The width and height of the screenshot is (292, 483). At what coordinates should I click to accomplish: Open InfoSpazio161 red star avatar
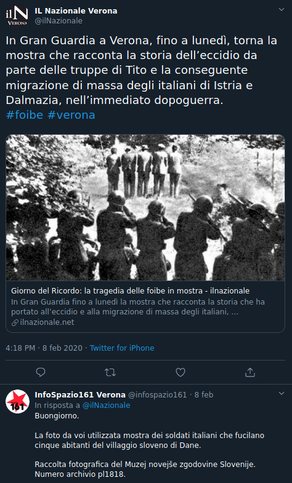pyautogui.click(x=18, y=401)
